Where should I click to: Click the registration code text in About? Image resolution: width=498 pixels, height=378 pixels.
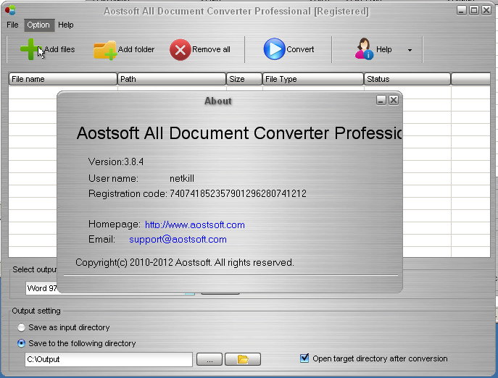click(238, 193)
